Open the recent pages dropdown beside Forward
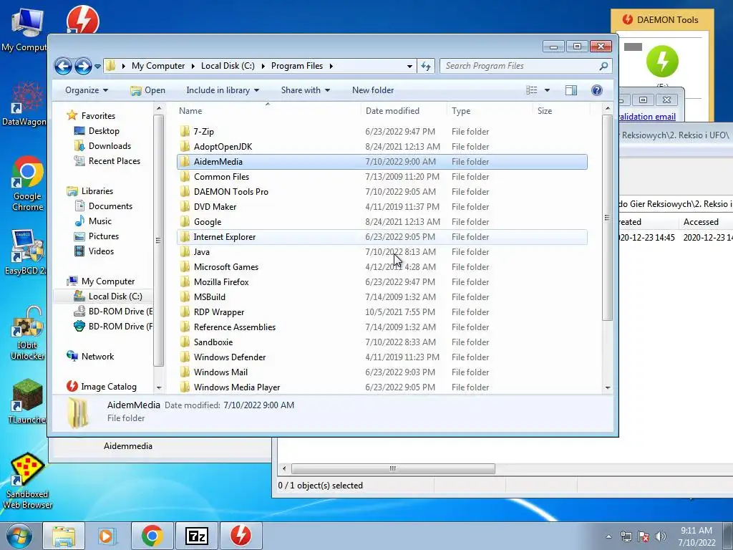 pyautogui.click(x=97, y=67)
